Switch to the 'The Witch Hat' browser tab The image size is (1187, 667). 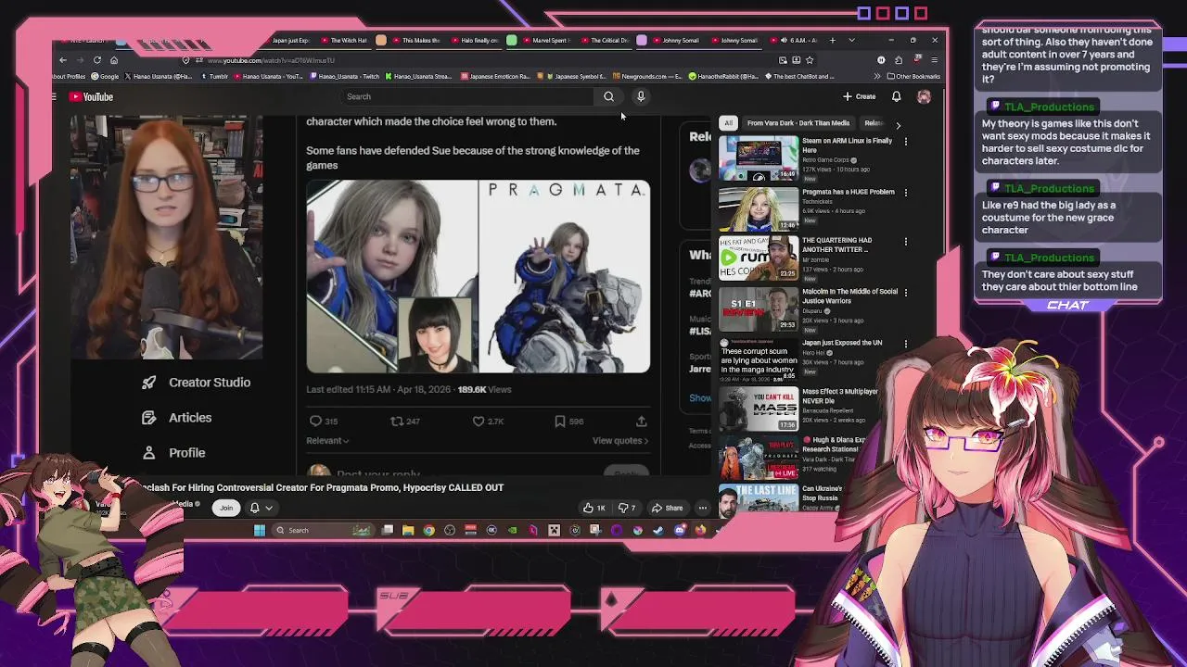point(344,40)
